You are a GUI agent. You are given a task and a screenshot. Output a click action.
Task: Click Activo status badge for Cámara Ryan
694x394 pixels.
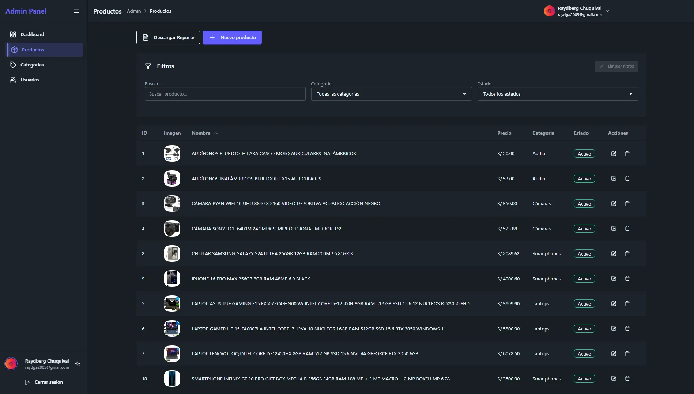(x=584, y=204)
